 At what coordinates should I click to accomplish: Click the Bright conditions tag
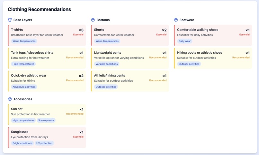click(x=22, y=143)
